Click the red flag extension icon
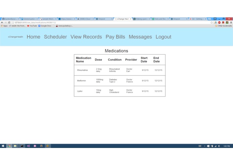 [x=223, y=22]
